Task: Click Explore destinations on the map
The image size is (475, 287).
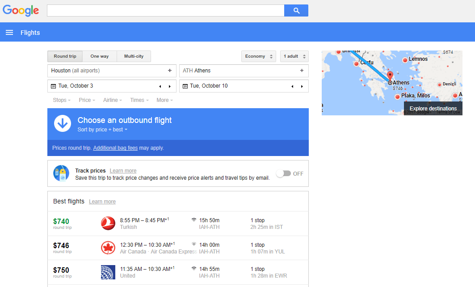Action: (433, 109)
